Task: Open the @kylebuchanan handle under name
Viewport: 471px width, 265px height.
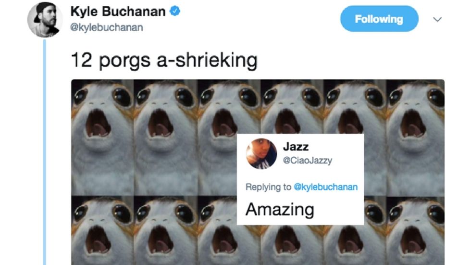Action: click(106, 27)
